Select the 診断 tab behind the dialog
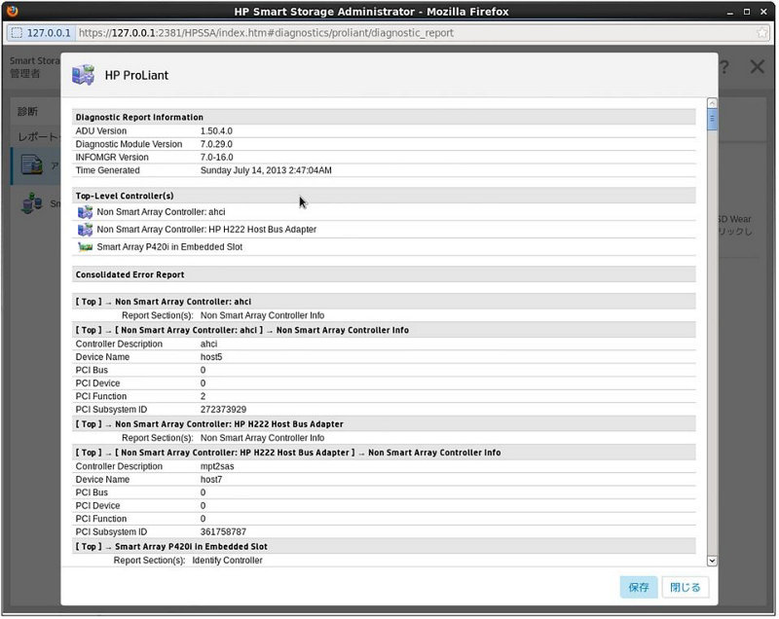The image size is (779, 619). (x=27, y=112)
